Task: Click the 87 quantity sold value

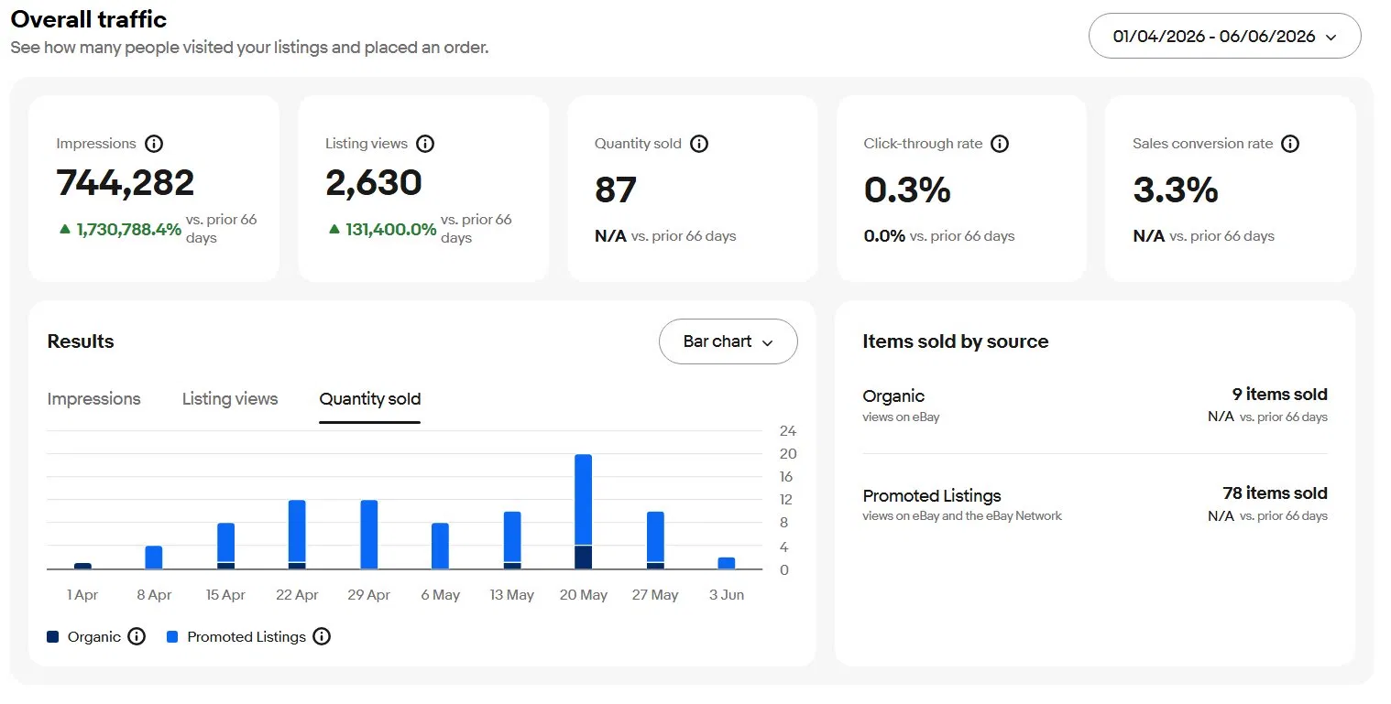Action: pyautogui.click(x=616, y=190)
